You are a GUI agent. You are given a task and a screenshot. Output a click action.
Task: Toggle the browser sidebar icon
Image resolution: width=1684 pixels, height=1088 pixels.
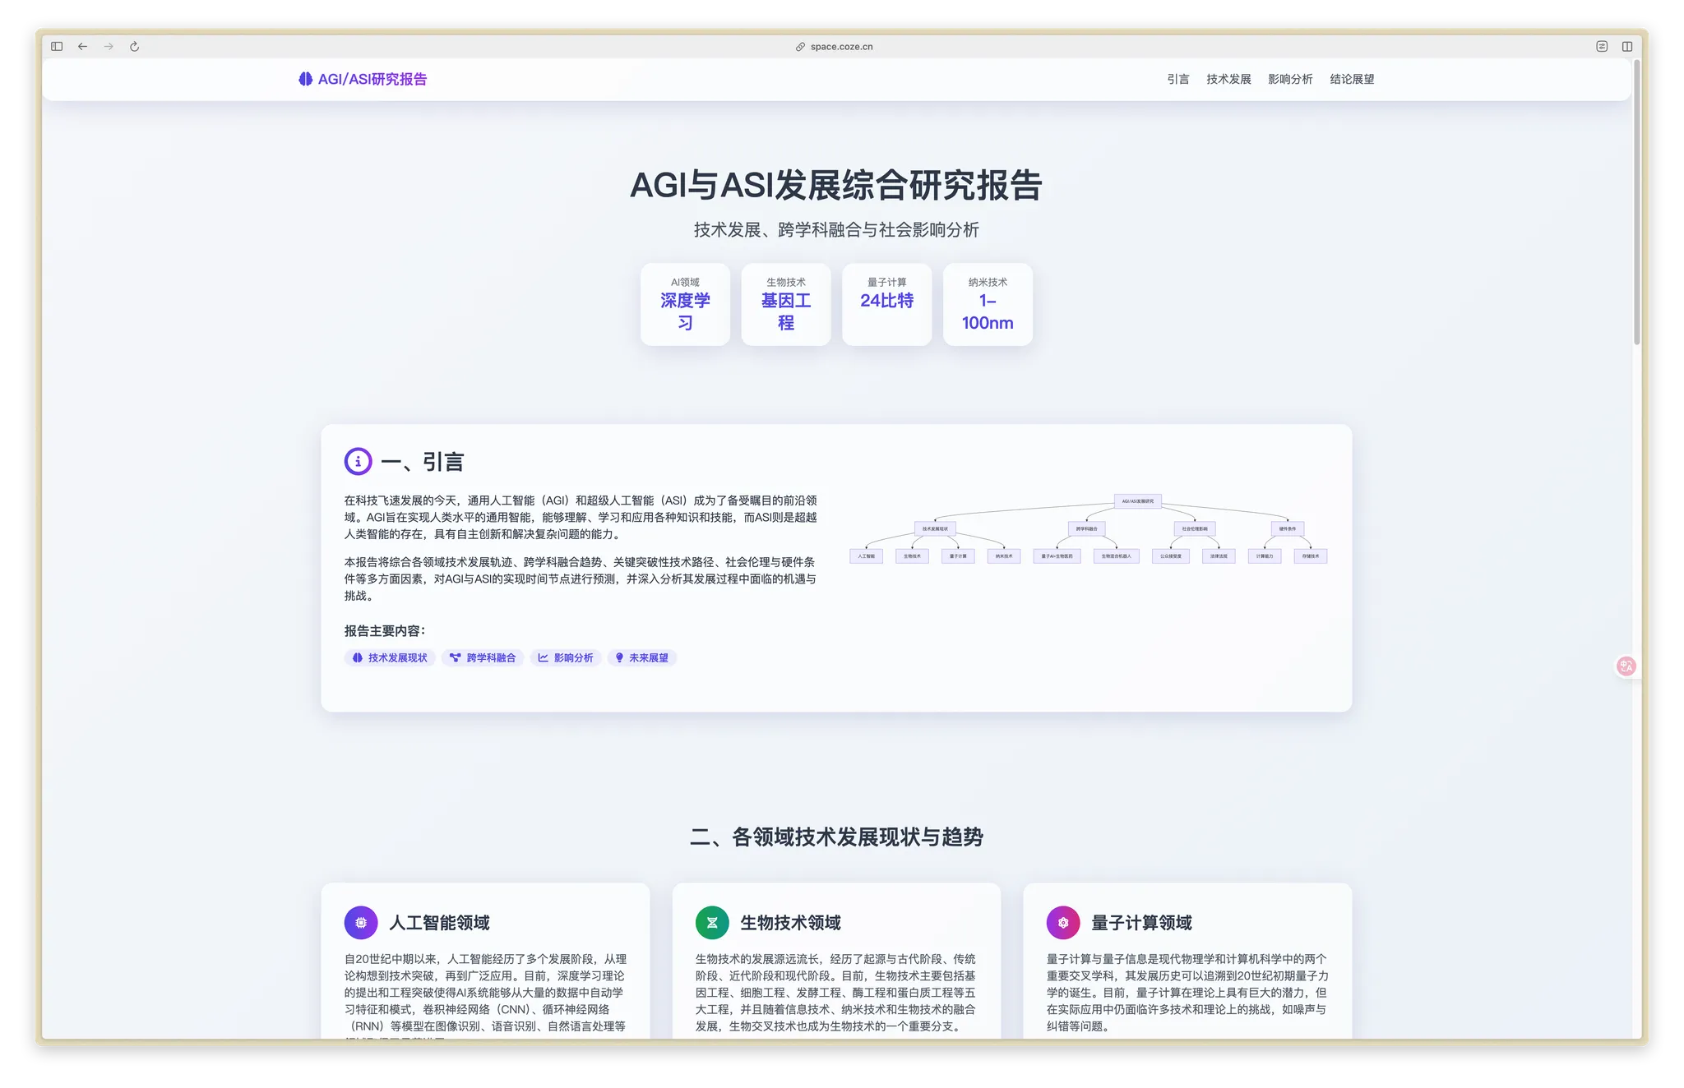[x=56, y=46]
